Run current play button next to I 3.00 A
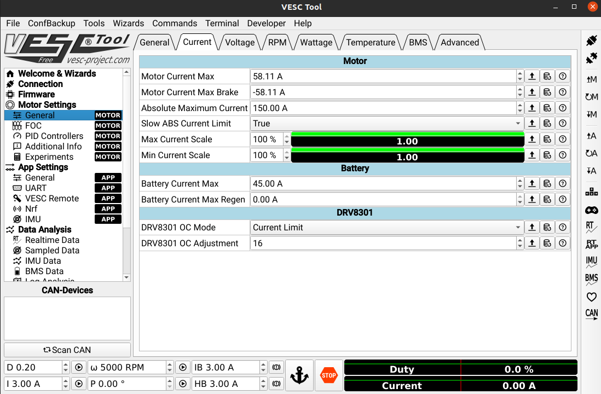Viewport: 601px width, 394px height. point(79,383)
